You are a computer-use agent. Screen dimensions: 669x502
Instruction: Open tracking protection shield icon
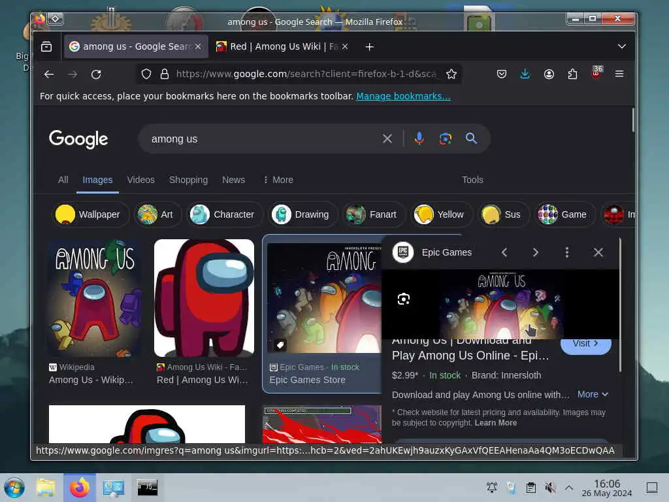[x=146, y=75]
